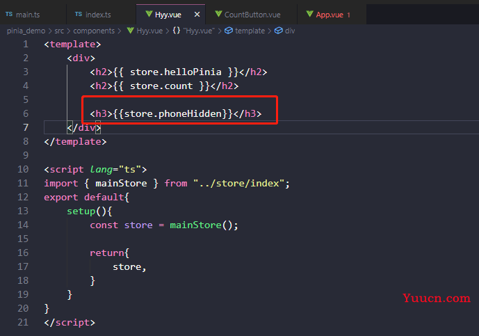Click pinia_demo in the breadcrumb
Viewport: 479px width, 336px height.
(26, 31)
